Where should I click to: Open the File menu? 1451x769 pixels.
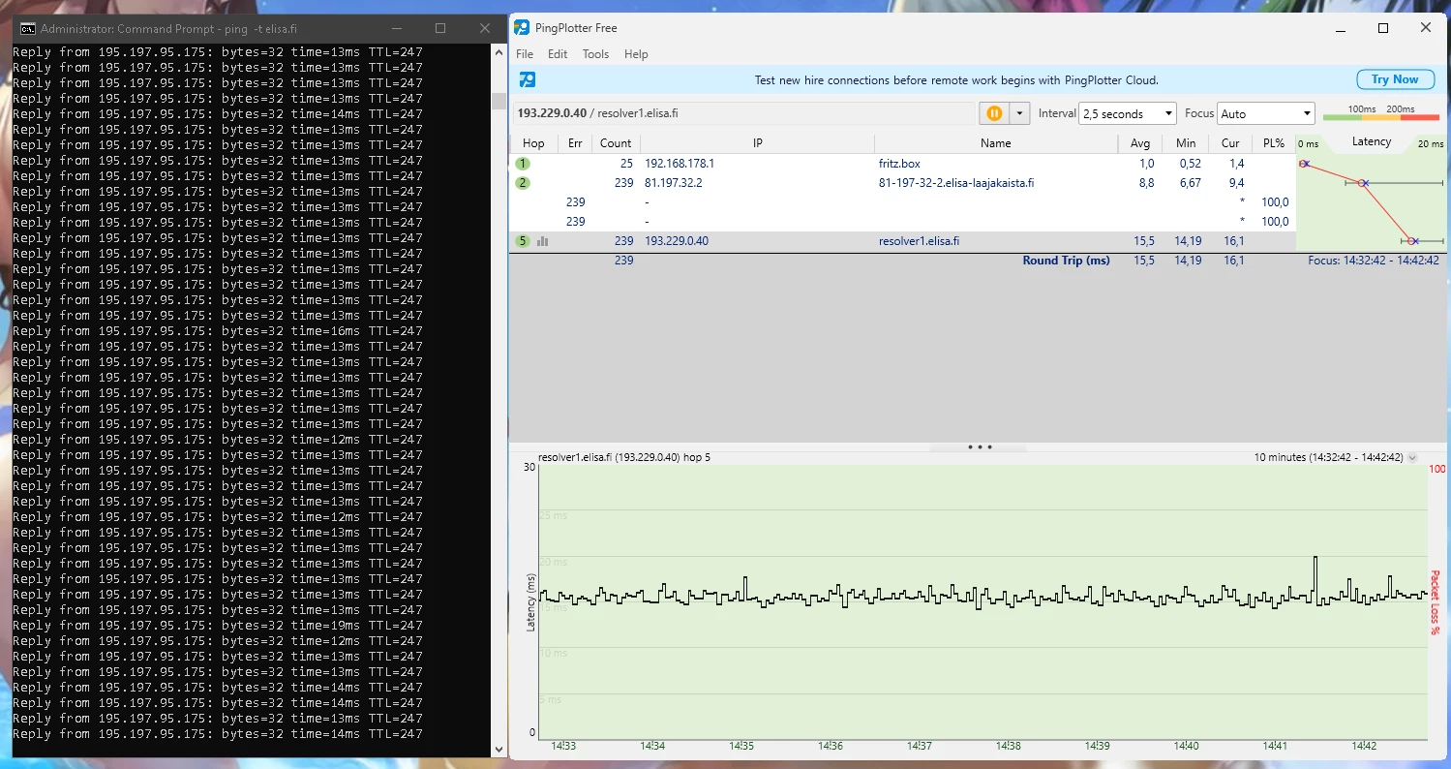pos(525,54)
